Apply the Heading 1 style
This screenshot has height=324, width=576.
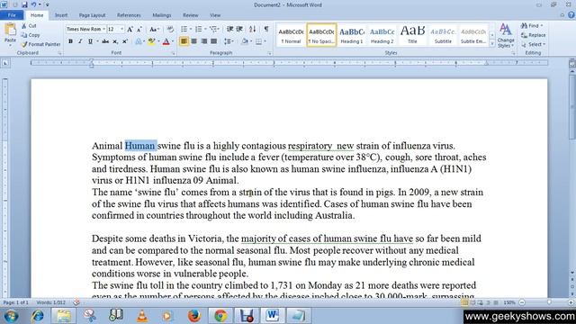coord(352,35)
